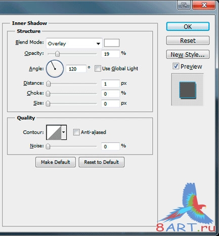Image resolution: width=219 pixels, height=236 pixels.
Task: Click Reset to Default button
Action: click(x=102, y=162)
